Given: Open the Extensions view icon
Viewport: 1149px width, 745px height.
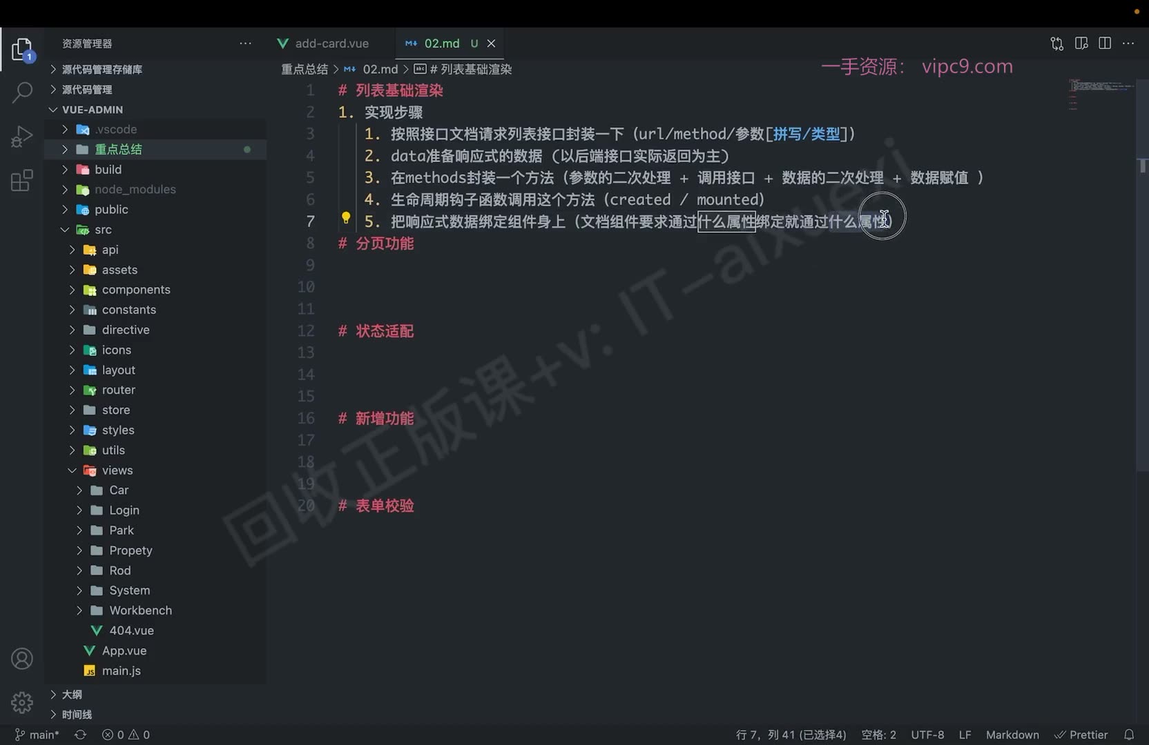Looking at the screenshot, I should coord(22,180).
